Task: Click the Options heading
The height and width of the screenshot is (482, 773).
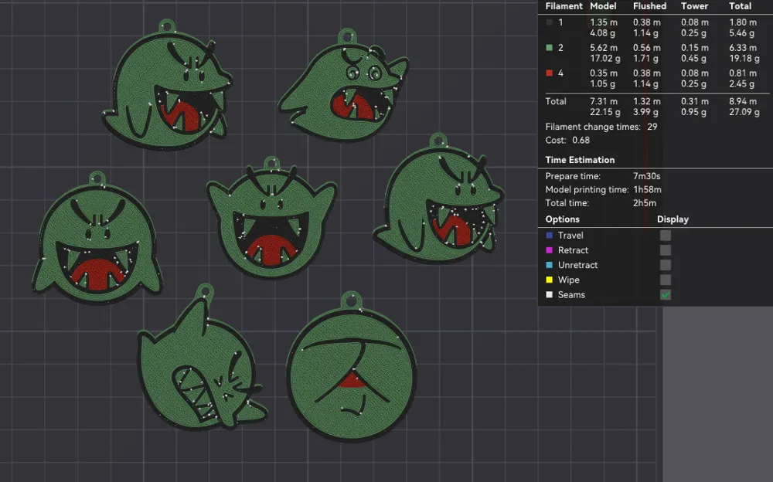Action: click(x=563, y=219)
